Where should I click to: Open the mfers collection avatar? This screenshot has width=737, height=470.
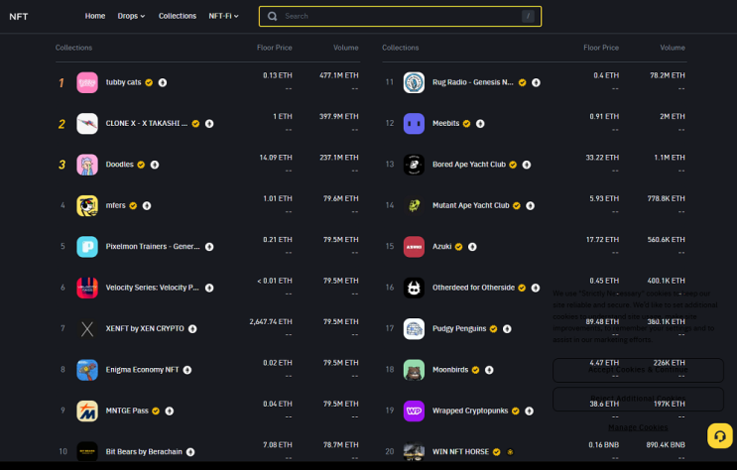[87, 205]
